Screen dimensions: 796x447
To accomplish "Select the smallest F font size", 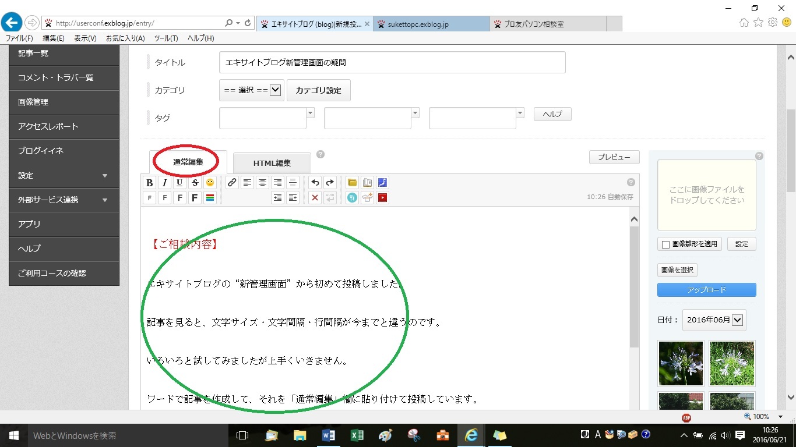I will (x=150, y=198).
